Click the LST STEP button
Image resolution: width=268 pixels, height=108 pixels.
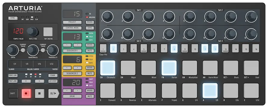pyautogui.click(x=53, y=81)
